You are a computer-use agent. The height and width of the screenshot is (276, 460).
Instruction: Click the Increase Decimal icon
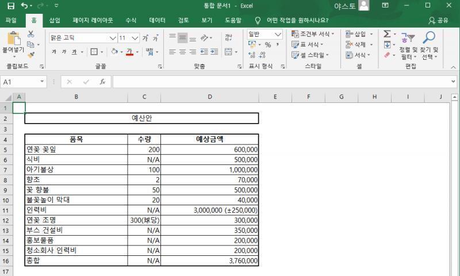(252, 55)
